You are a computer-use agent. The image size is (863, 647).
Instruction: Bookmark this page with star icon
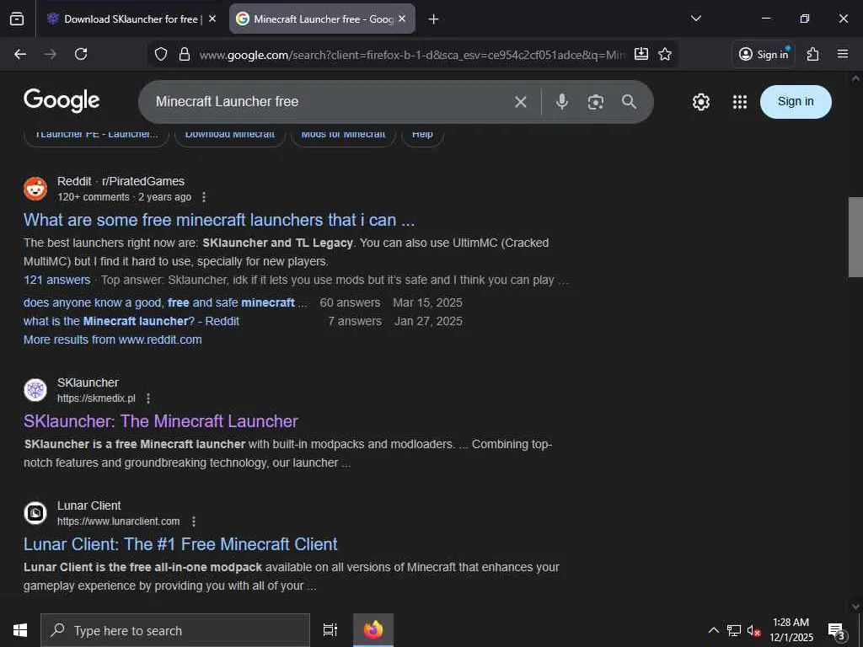[665, 54]
